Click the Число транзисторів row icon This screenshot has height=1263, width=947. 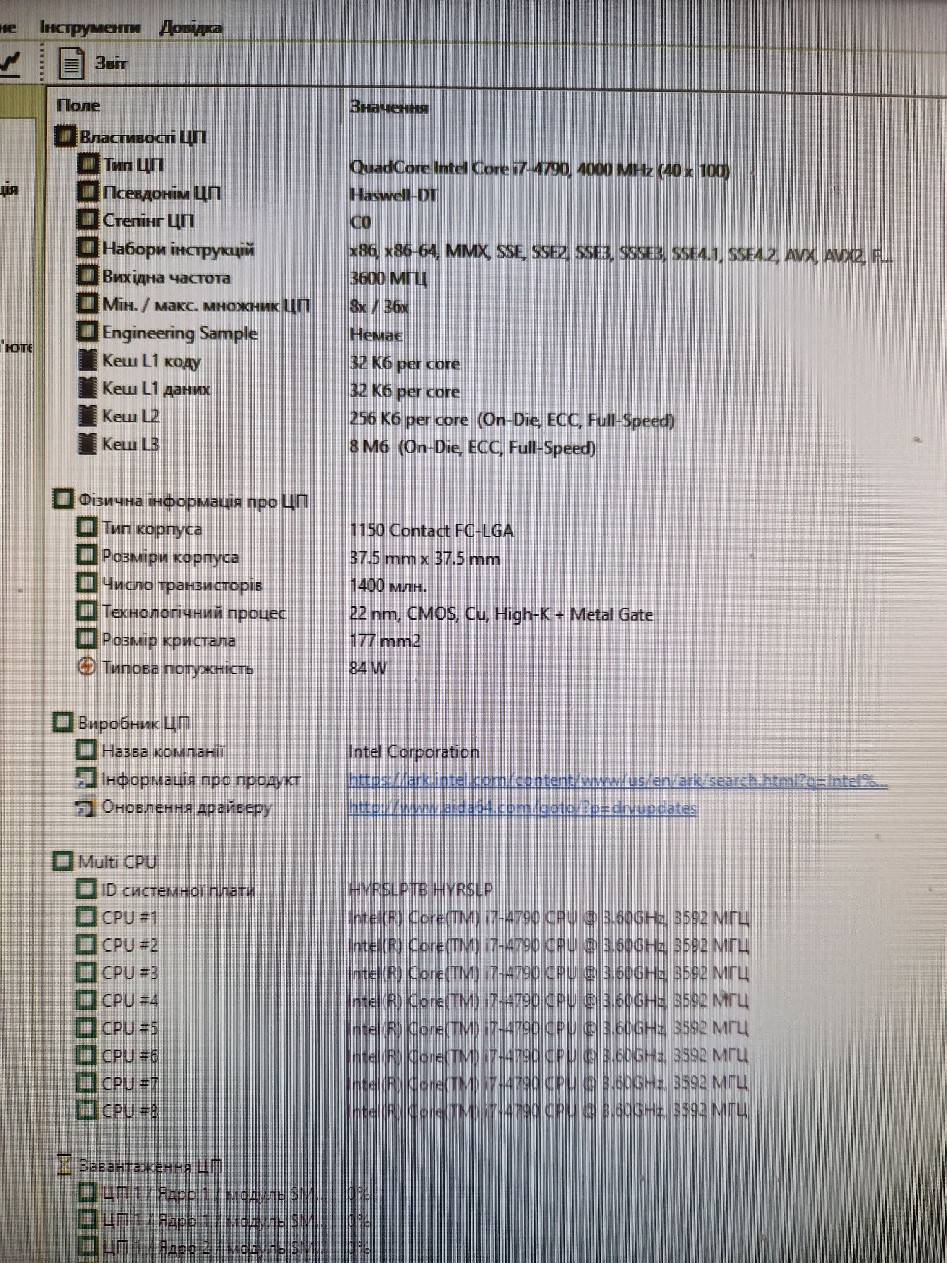[87, 584]
